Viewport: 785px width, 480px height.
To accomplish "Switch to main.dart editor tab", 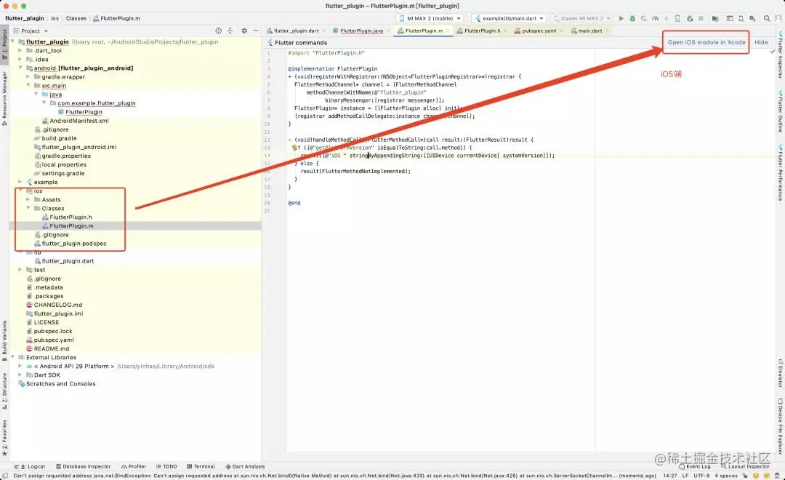I will (x=589, y=31).
